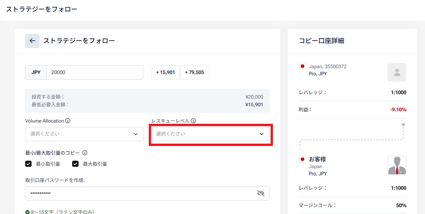The height and width of the screenshot is (214, 425).
Task: Open the Volume Allocation dropdown
Action: pyautogui.click(x=85, y=134)
